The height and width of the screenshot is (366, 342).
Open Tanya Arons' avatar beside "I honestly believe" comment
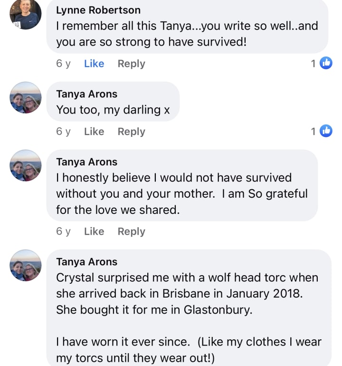point(26,165)
